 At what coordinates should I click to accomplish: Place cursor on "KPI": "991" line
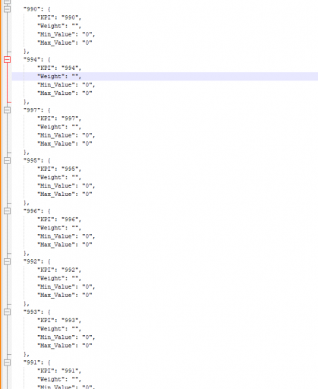(59, 371)
